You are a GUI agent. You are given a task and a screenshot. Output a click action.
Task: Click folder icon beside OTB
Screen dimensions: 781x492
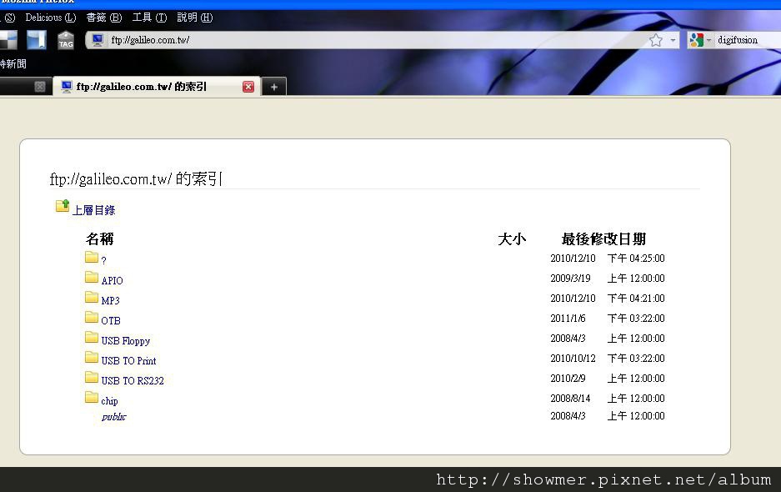[92, 317]
